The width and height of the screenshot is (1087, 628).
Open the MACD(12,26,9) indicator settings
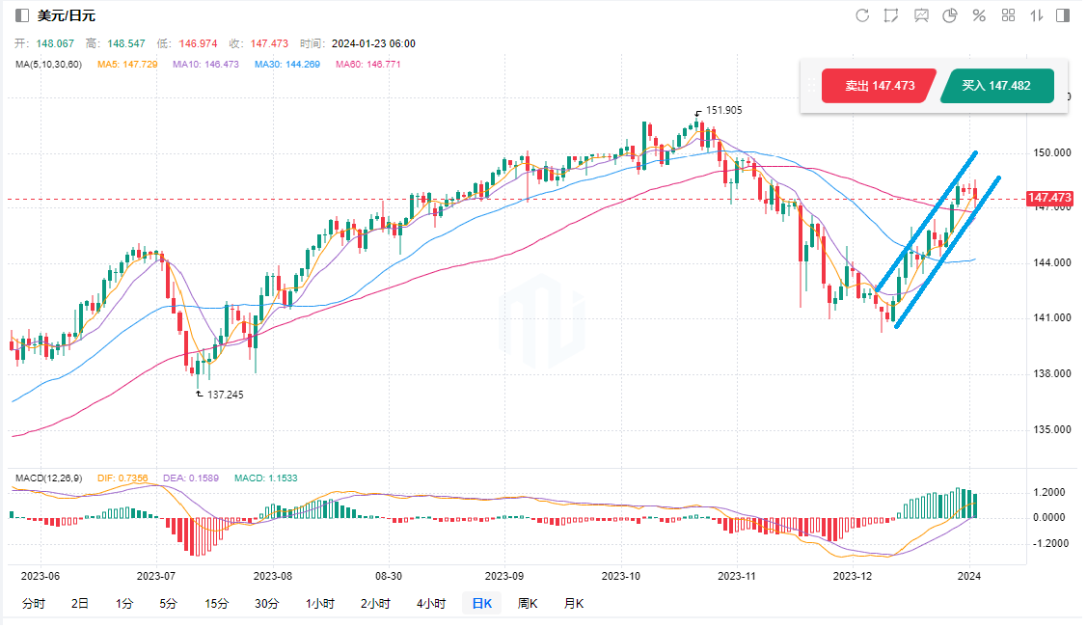coord(48,478)
